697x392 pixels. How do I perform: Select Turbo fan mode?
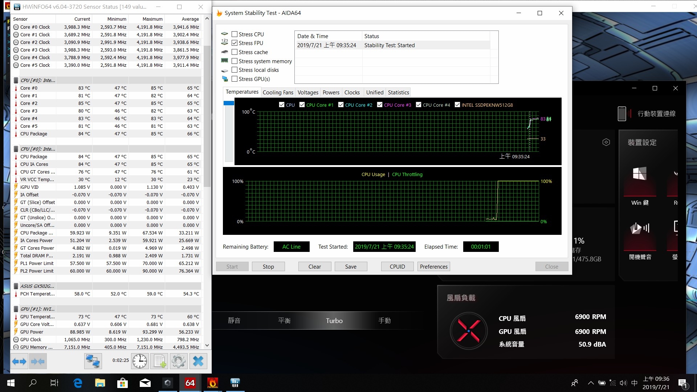click(x=334, y=320)
